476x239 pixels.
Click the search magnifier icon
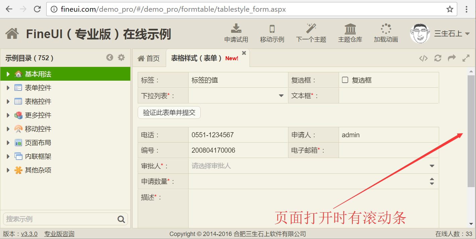(121, 219)
